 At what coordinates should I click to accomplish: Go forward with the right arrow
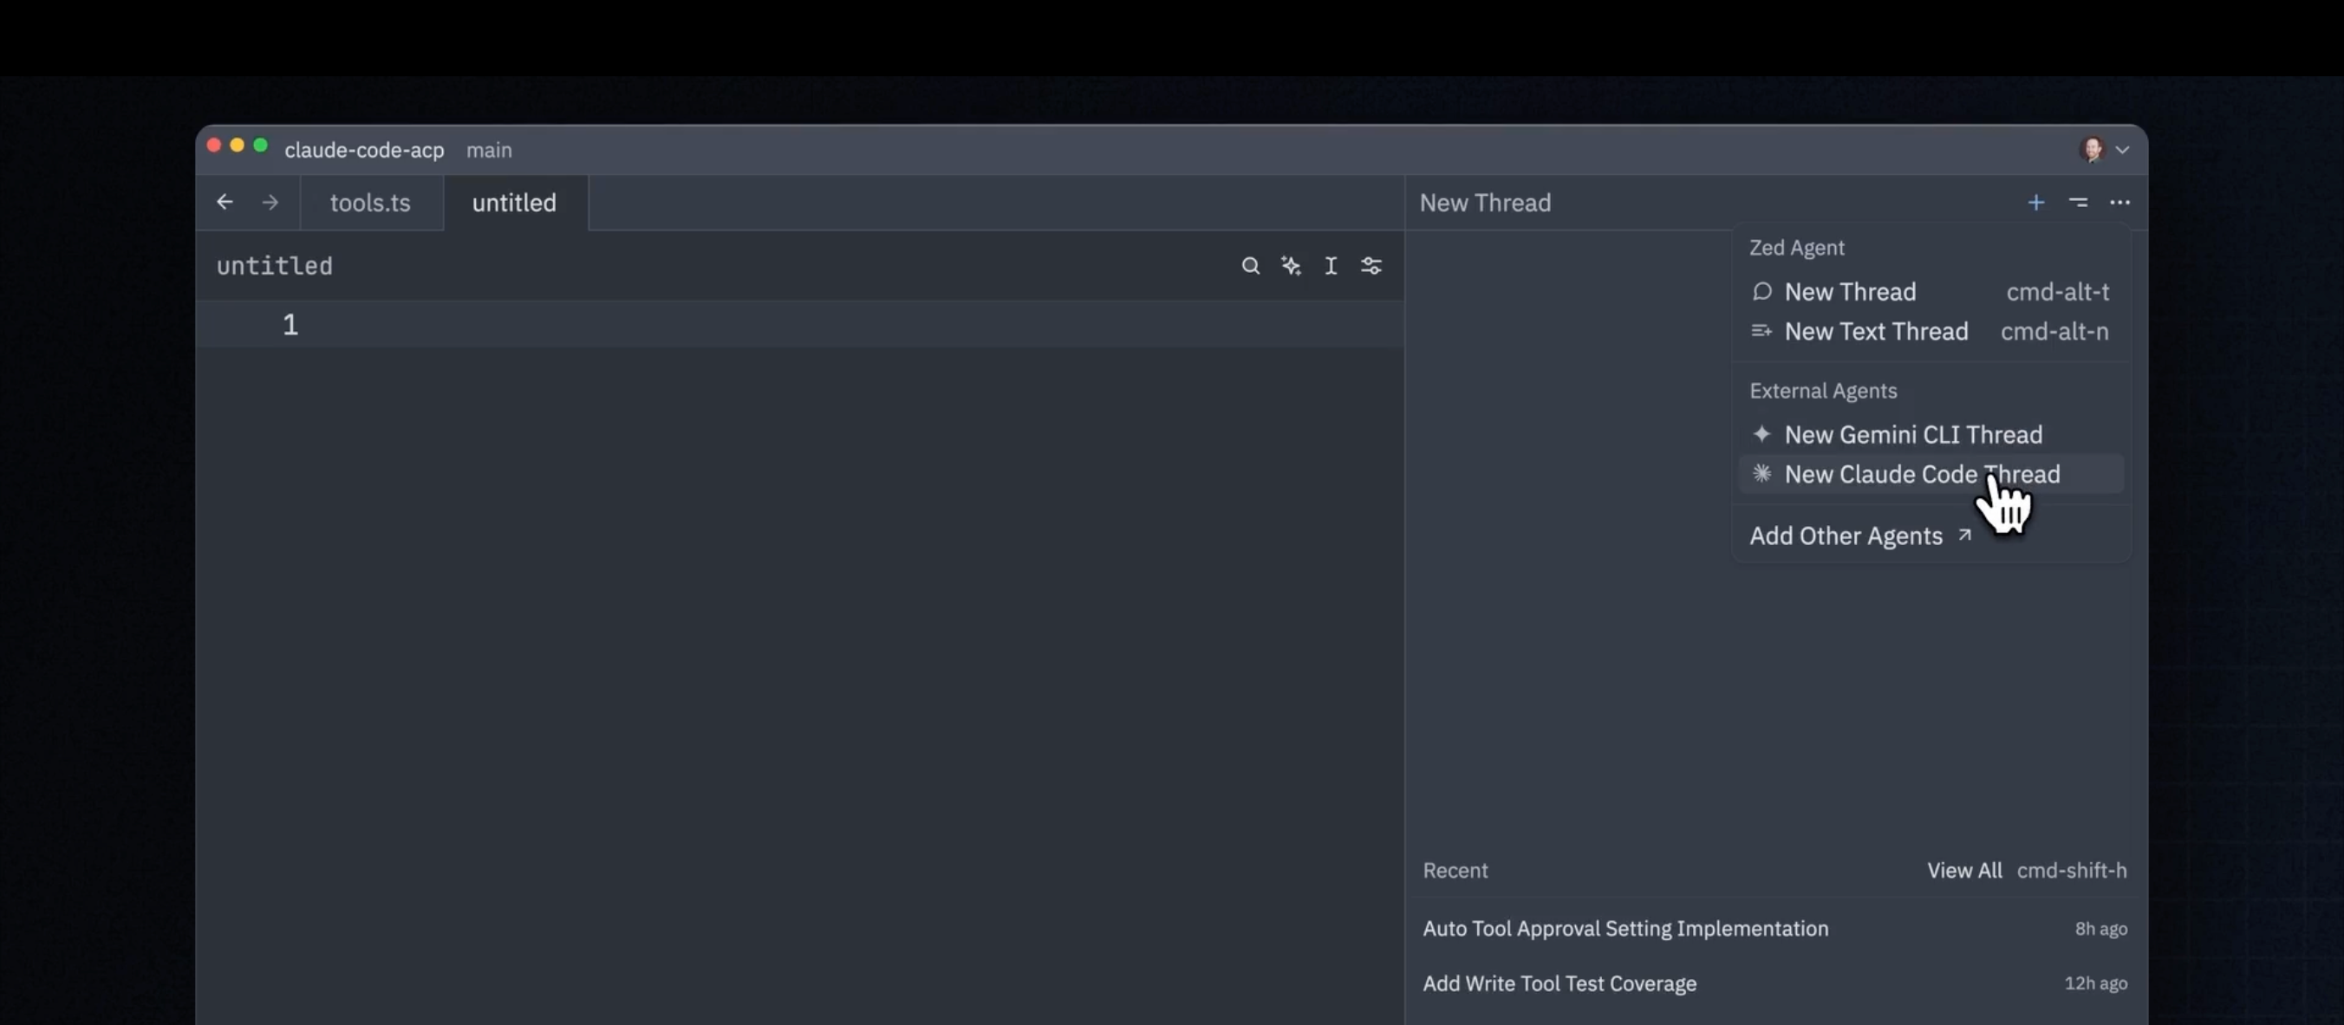tap(270, 203)
